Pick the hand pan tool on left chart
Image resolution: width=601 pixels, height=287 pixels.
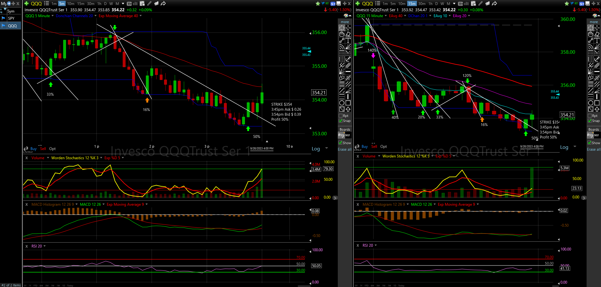tap(342, 34)
